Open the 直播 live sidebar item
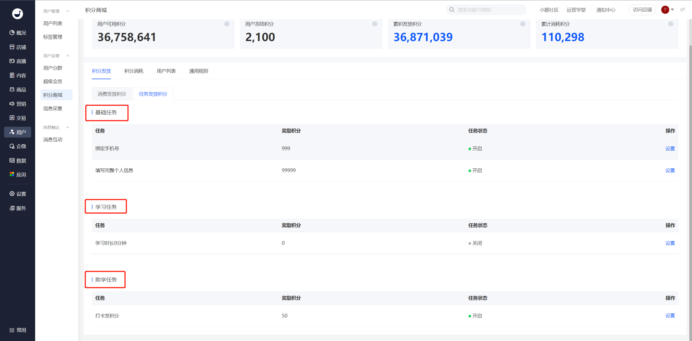This screenshot has width=692, height=341. [x=18, y=61]
